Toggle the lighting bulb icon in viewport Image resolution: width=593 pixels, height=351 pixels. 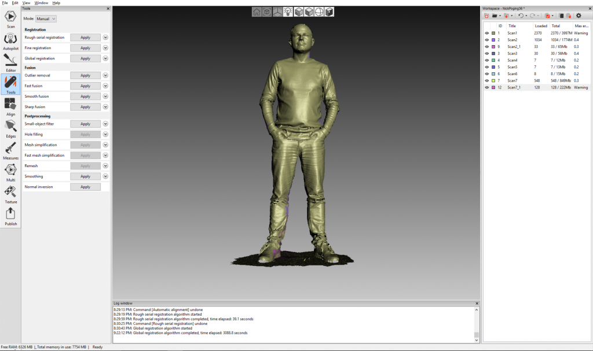coord(288,12)
